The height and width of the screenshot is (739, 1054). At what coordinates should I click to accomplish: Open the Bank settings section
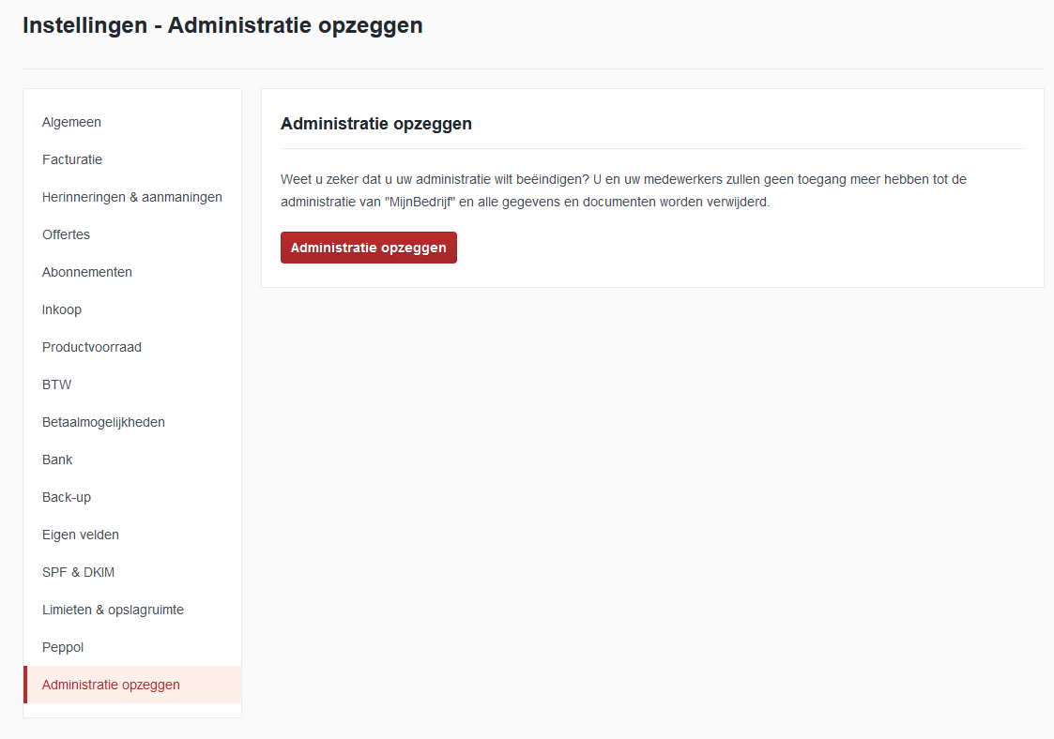[57, 460]
